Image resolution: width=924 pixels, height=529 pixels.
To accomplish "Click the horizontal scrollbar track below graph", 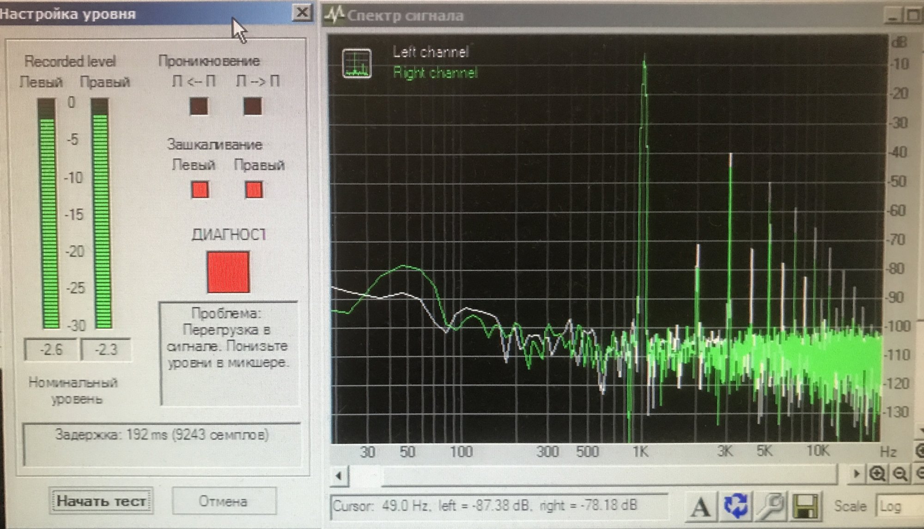I will pos(601,475).
